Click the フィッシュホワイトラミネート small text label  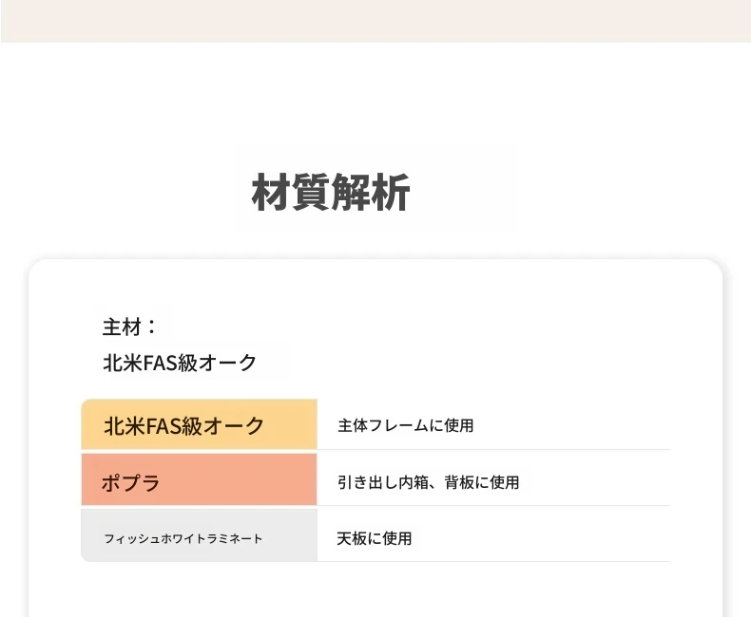pos(183,538)
